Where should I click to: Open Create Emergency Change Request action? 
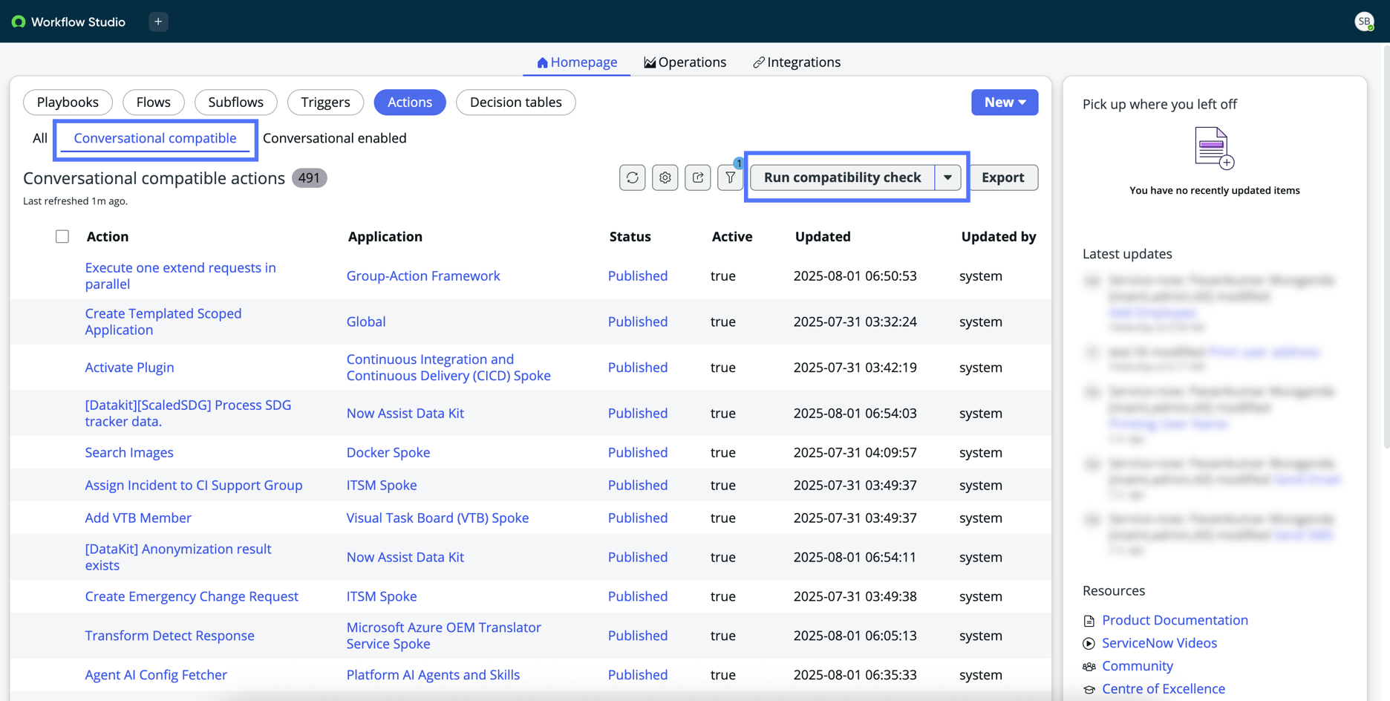(192, 596)
